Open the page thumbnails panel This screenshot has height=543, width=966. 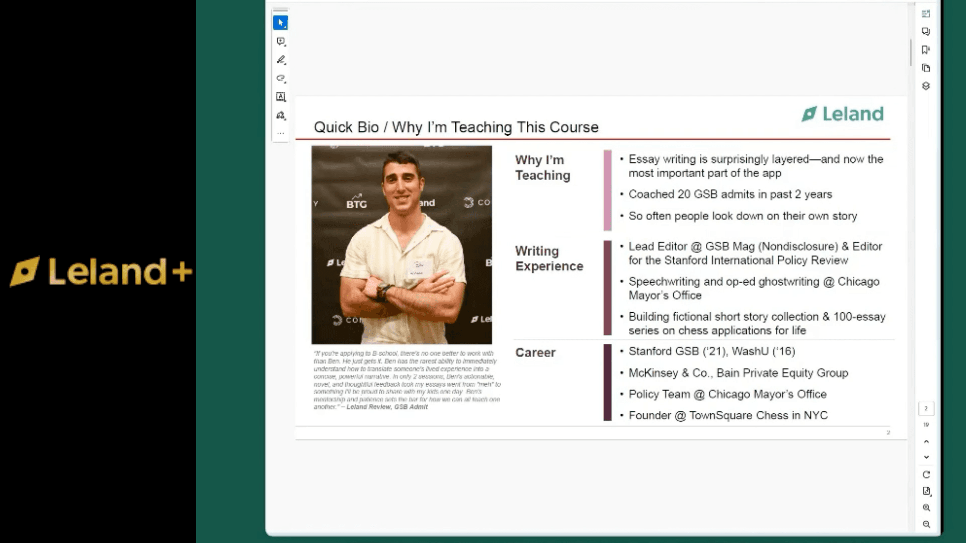[926, 68]
